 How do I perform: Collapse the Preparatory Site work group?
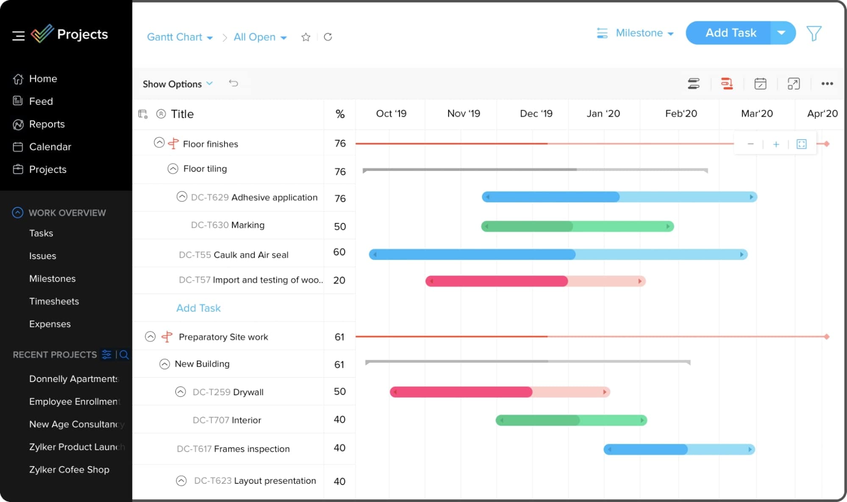coord(150,337)
